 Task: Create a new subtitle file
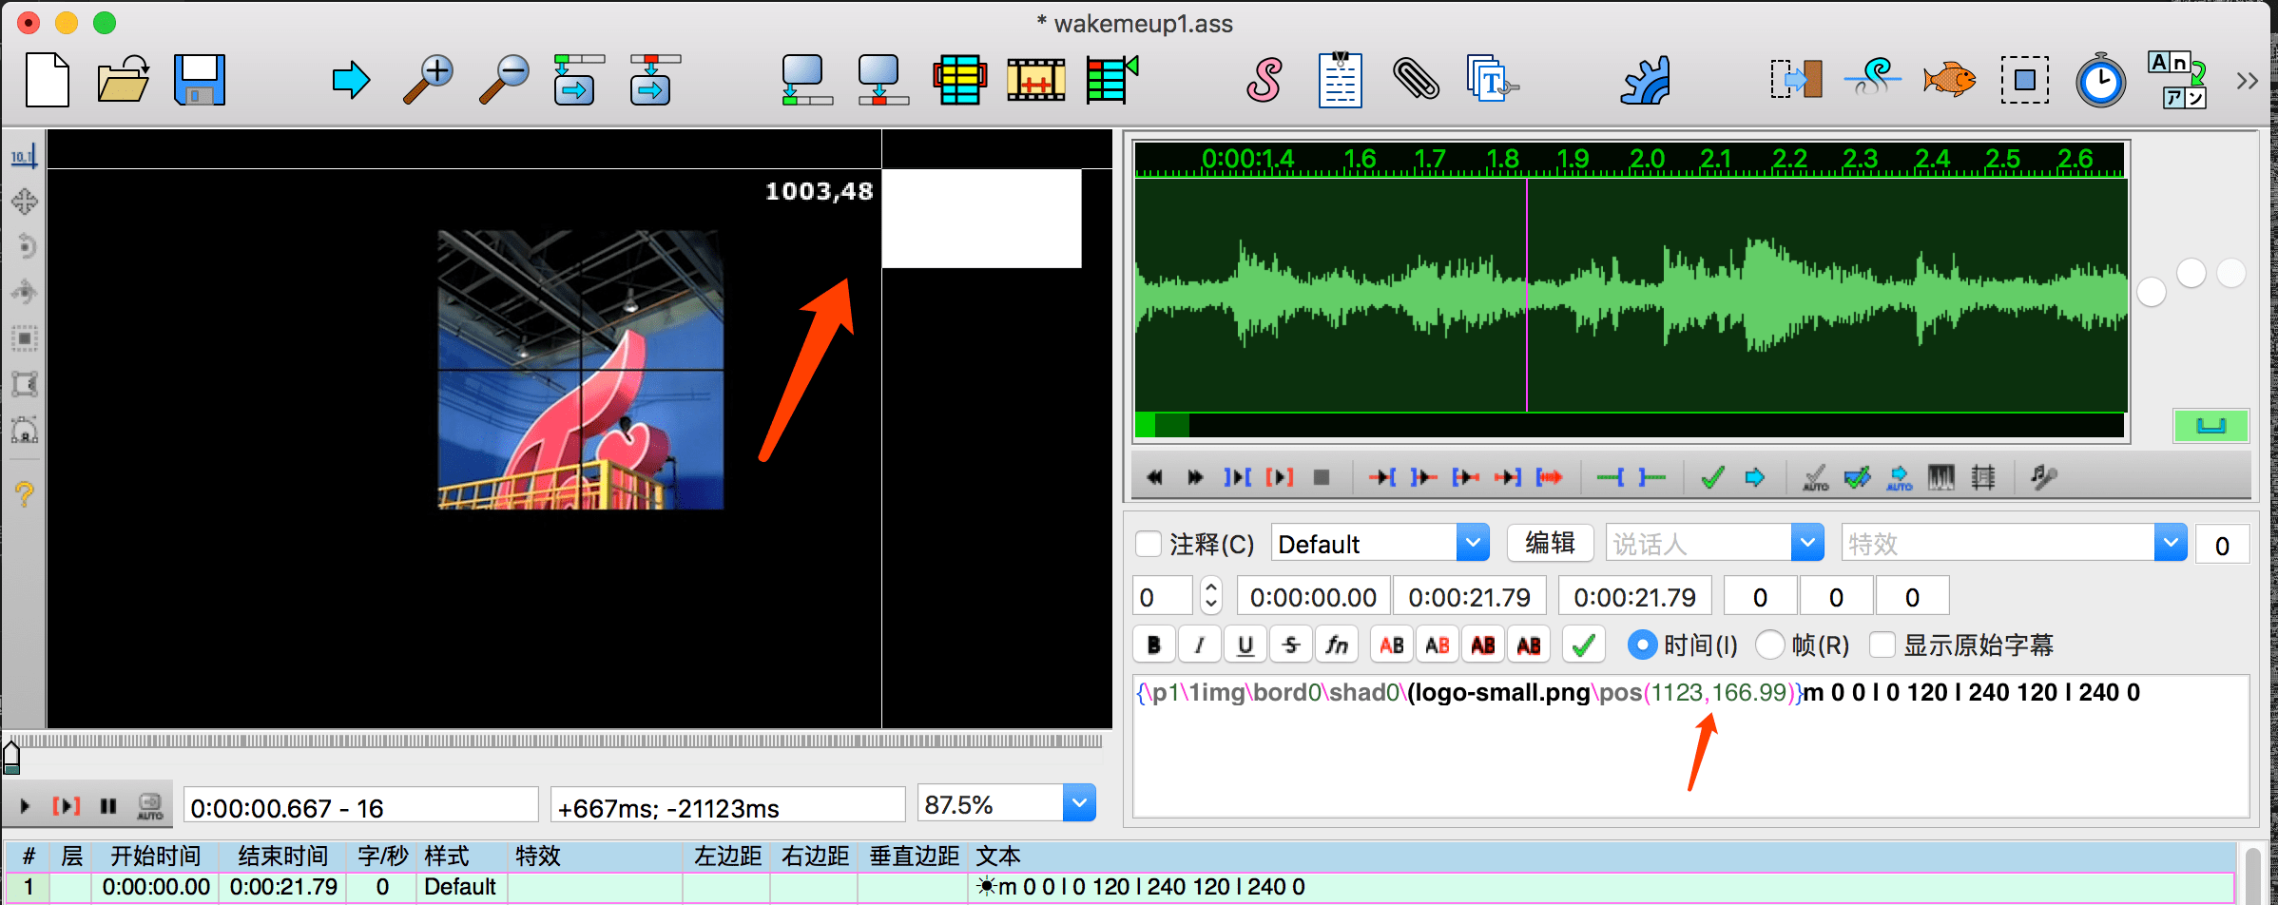tap(47, 80)
